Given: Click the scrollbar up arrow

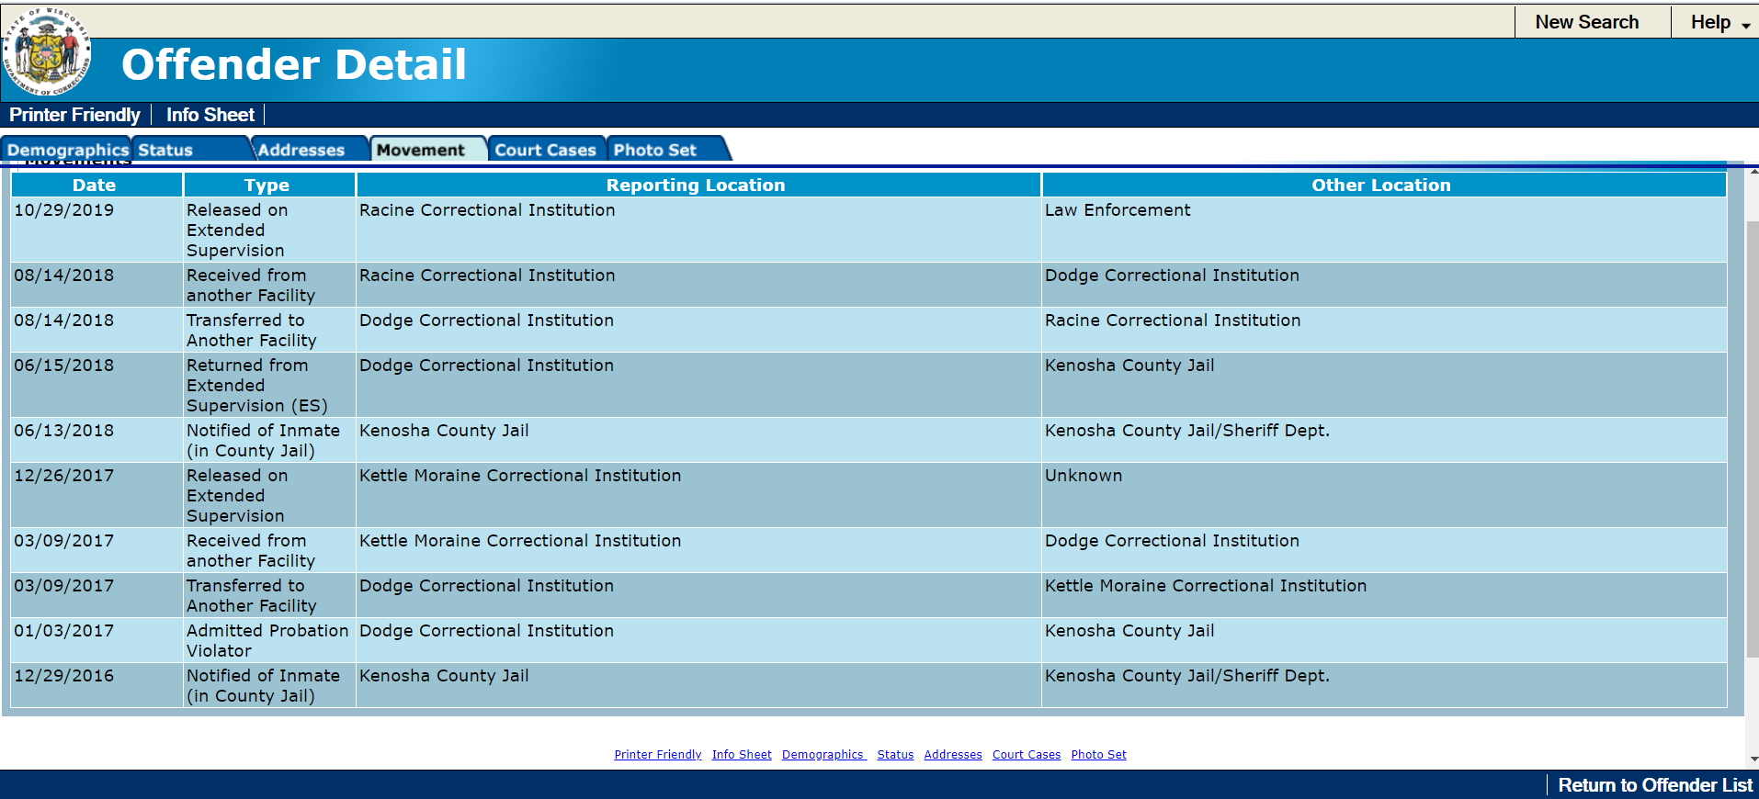Looking at the screenshot, I should pyautogui.click(x=1753, y=171).
